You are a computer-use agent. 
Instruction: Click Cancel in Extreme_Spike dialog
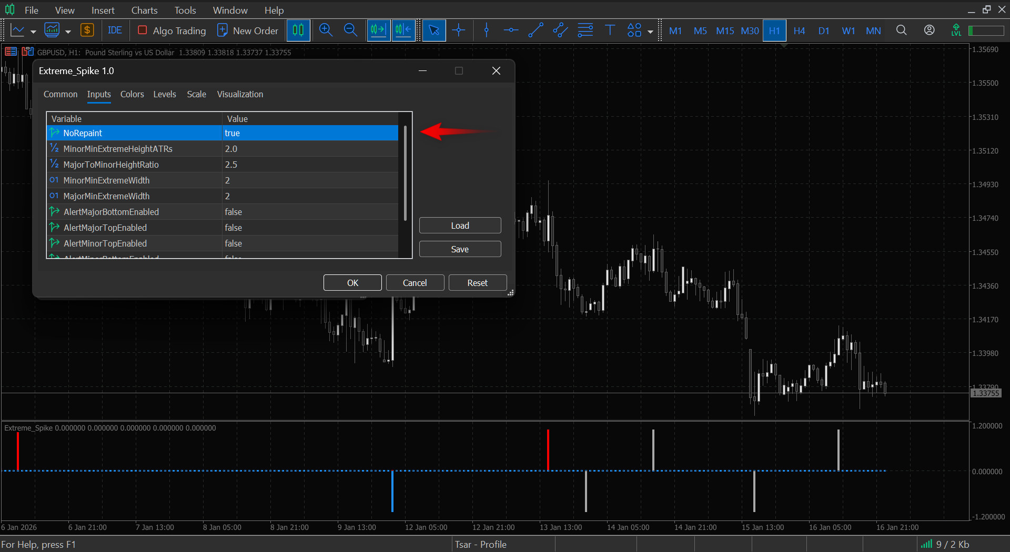click(415, 283)
